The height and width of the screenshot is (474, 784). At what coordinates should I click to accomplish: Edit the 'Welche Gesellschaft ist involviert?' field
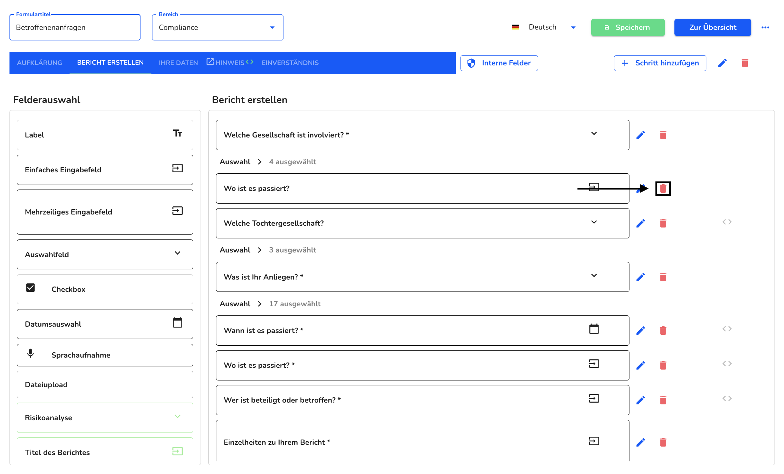tap(640, 135)
